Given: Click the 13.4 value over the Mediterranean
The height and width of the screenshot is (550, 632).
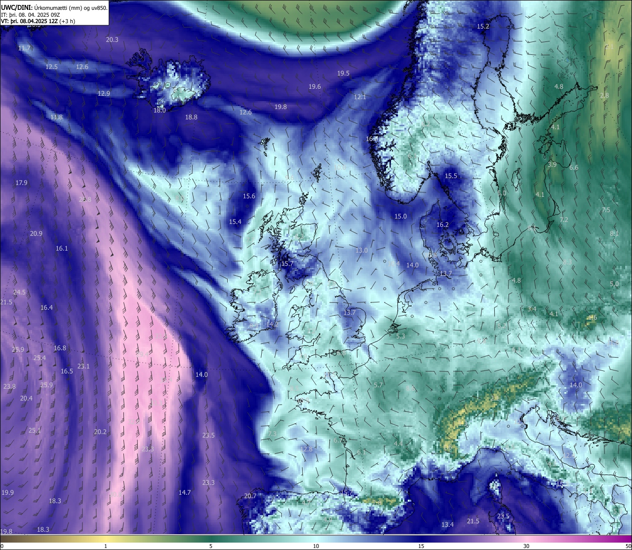Looking at the screenshot, I should 447,524.
